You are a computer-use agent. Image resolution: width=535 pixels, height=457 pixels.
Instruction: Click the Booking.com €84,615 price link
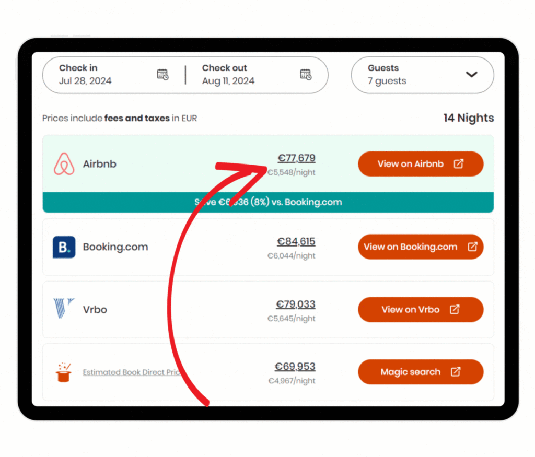point(296,241)
